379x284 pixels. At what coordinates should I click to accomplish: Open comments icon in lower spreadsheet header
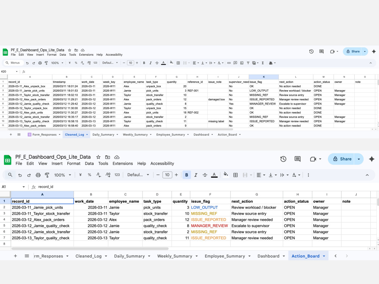(298, 159)
